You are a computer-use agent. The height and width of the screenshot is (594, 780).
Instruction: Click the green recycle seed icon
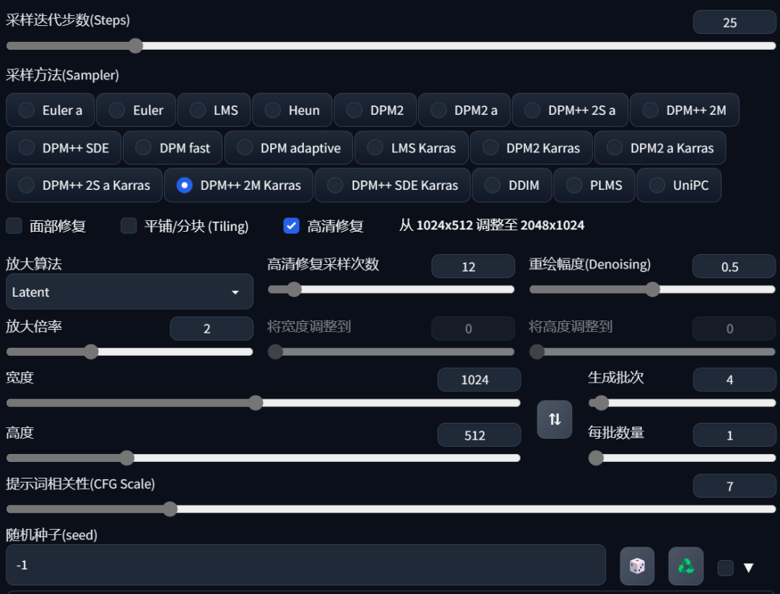coord(685,567)
